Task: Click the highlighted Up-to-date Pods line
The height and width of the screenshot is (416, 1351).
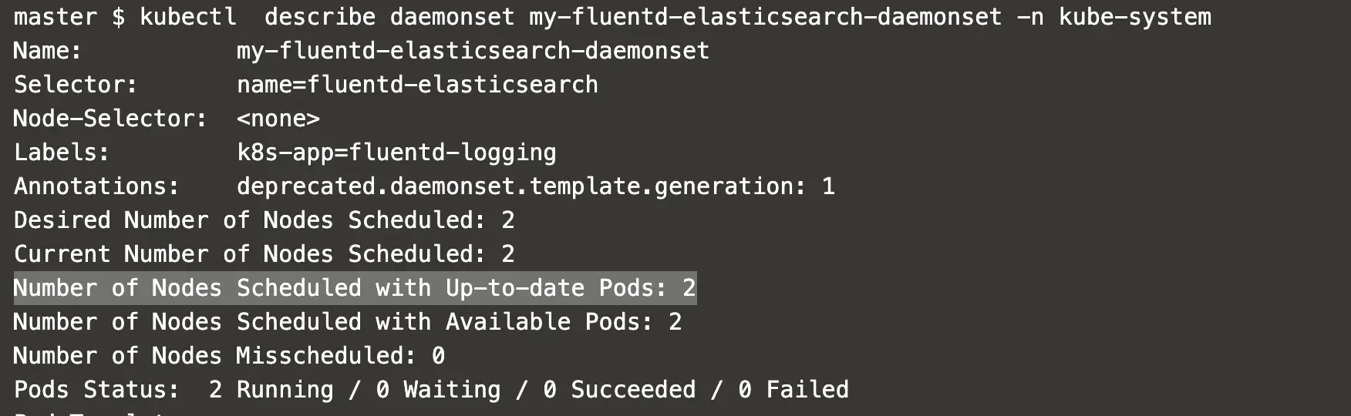Action: click(x=355, y=288)
